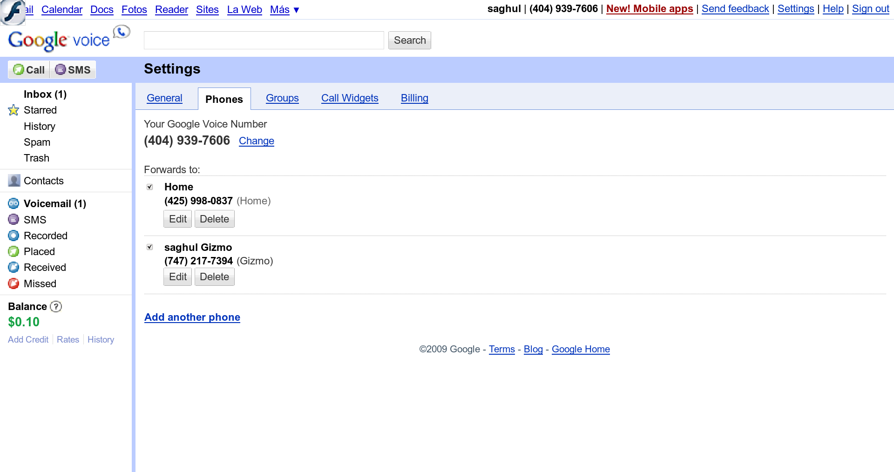Open call History in sidebar folders
Viewport: 894px width, 472px height.
pyautogui.click(x=40, y=127)
